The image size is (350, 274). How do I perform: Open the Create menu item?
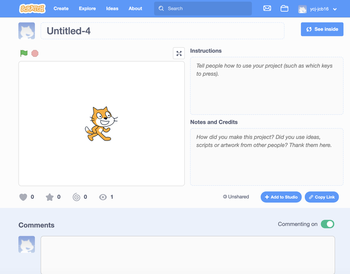pyautogui.click(x=61, y=8)
